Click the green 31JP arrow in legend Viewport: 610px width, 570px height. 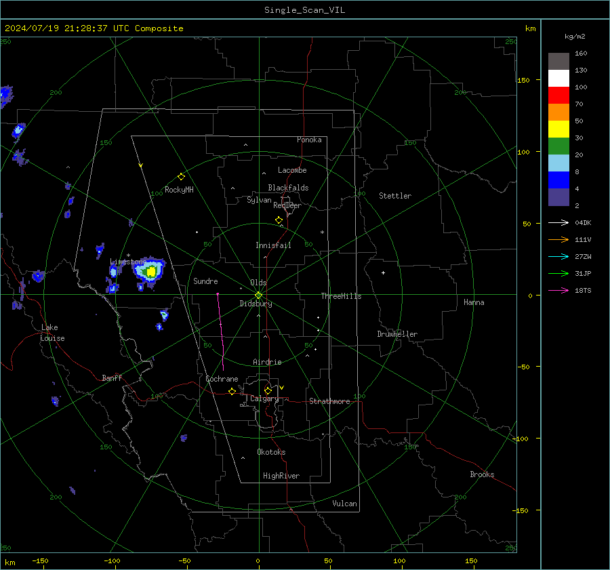tap(558, 274)
